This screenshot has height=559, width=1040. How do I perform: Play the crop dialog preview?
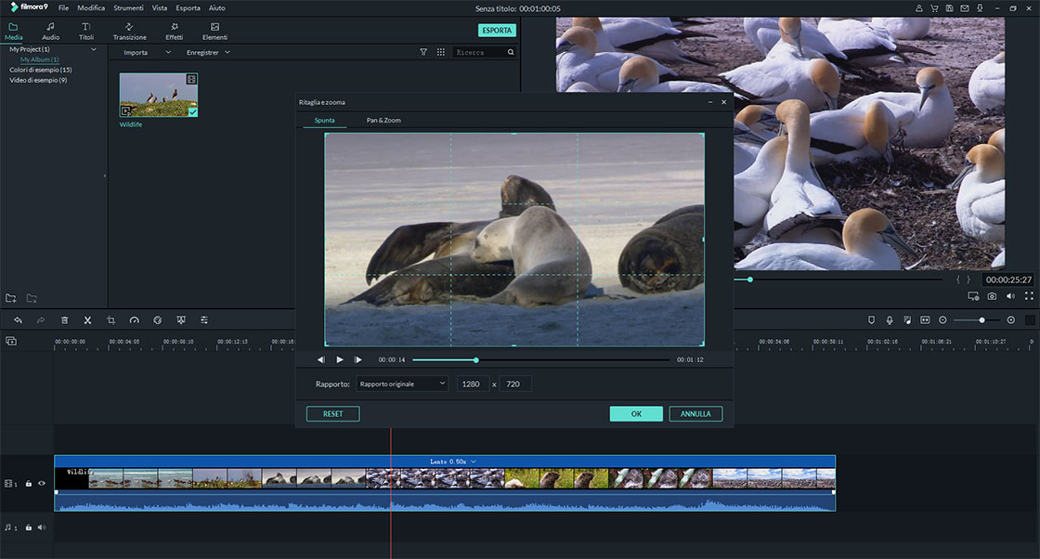(x=340, y=359)
